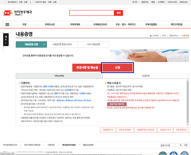
Task: Click the 오류 해결안내 button
Action: pos(181,130)
